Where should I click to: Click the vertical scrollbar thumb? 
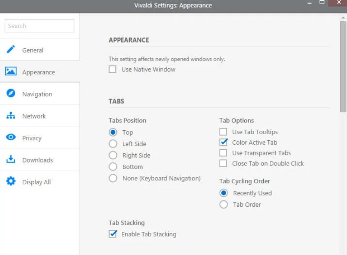(x=343, y=67)
